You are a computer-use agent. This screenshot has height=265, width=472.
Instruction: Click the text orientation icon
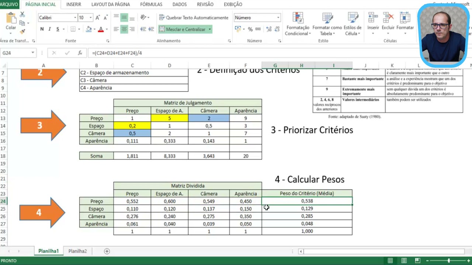coord(143,17)
